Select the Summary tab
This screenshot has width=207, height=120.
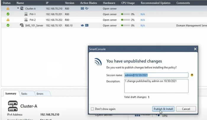[x=11, y=94]
